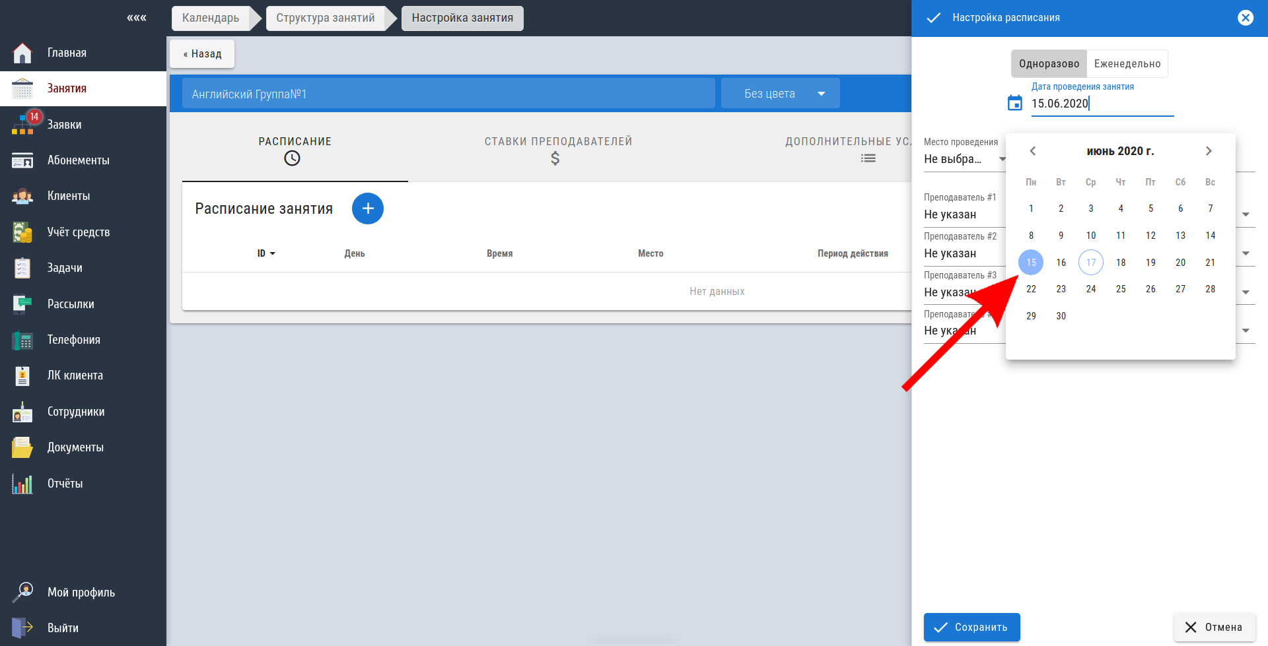Open the Главная home icon
The image size is (1268, 646).
click(22, 53)
